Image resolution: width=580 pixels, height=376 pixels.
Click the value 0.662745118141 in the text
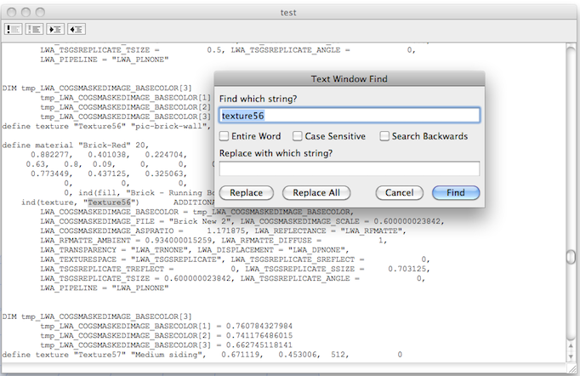click(259, 345)
